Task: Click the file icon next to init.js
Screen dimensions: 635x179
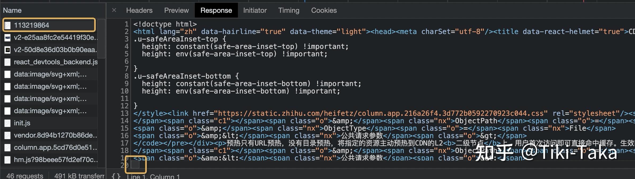Action: (x=8, y=123)
